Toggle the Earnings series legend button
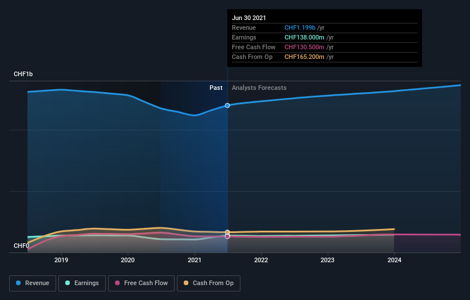 click(82, 283)
